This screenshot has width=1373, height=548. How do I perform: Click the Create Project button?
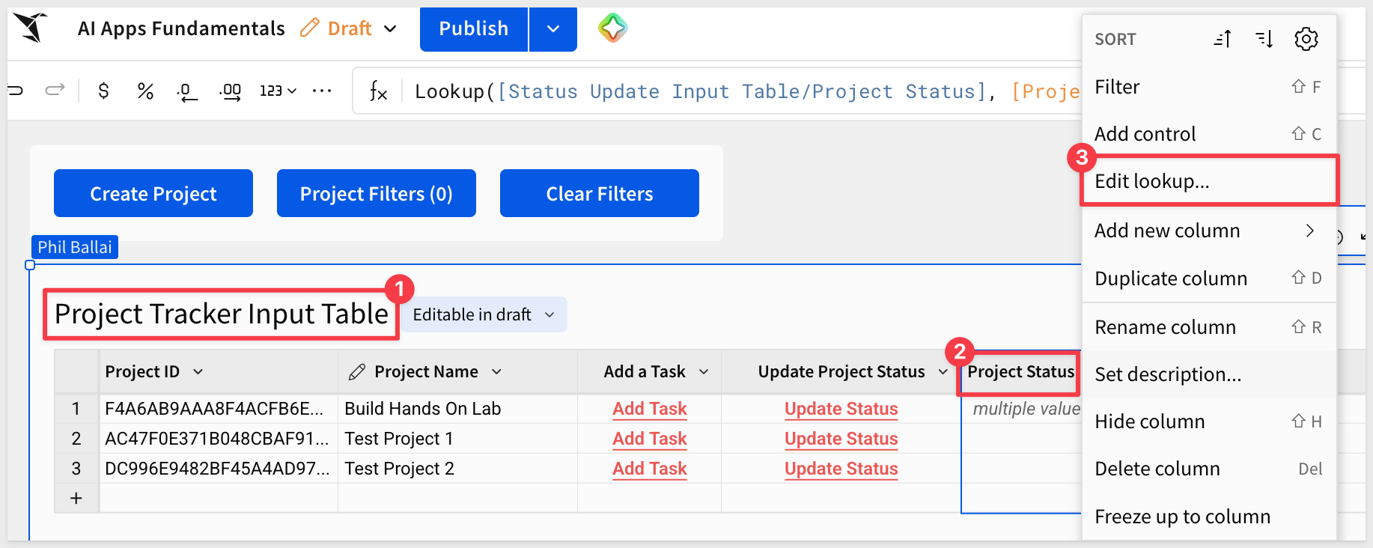[x=153, y=193]
